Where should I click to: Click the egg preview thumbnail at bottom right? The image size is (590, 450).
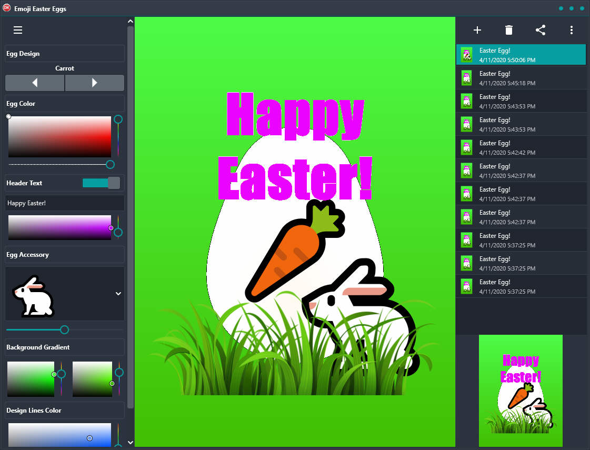(x=521, y=391)
